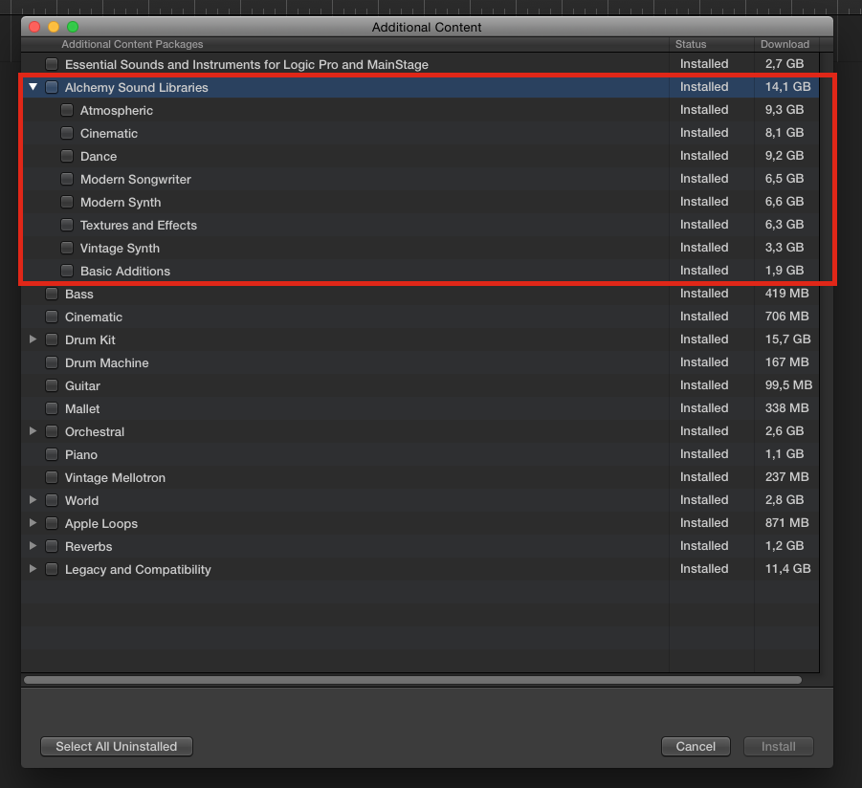Click the Select All Uninstalled button
The width and height of the screenshot is (862, 788).
(117, 746)
